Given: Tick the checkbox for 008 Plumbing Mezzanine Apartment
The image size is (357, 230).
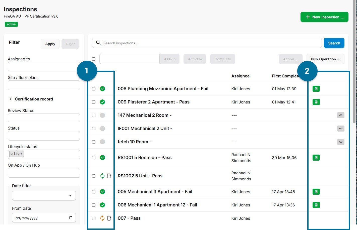Looking at the screenshot, I should pos(94,89).
